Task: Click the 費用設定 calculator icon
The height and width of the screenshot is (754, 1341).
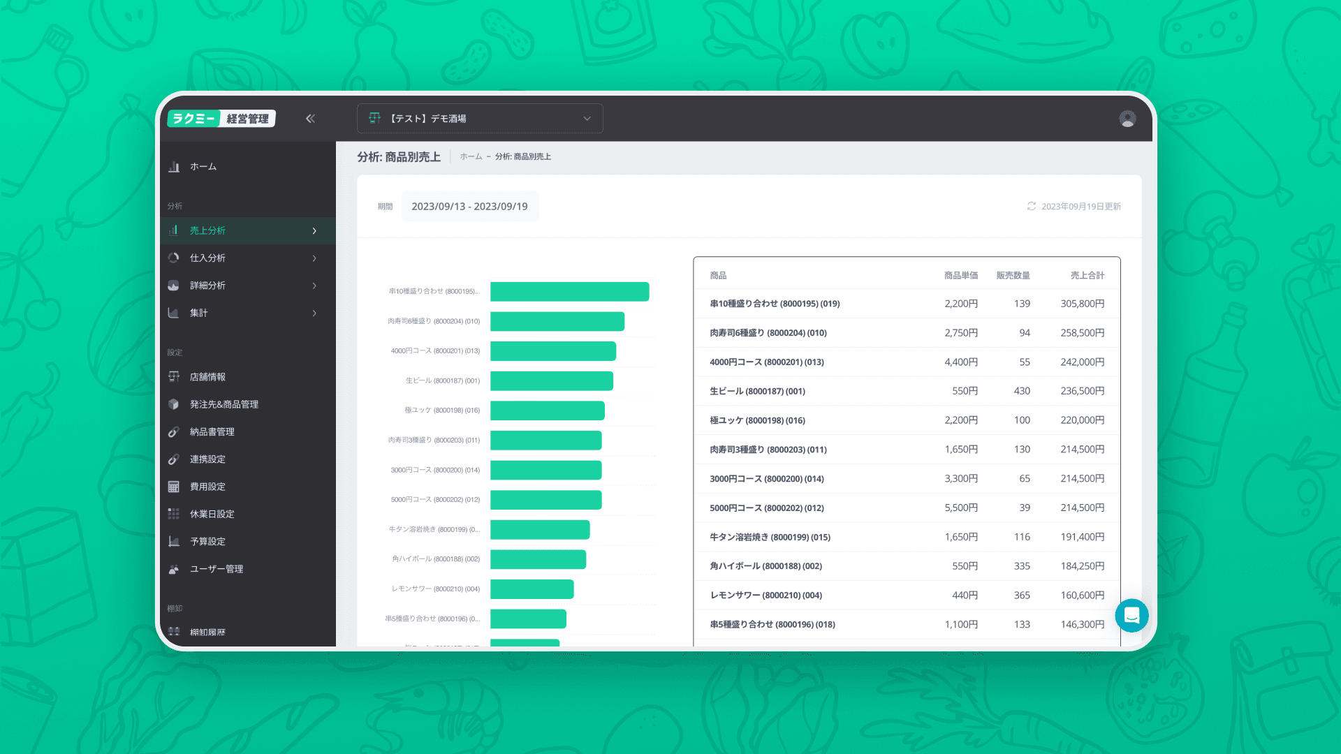Action: tap(174, 487)
